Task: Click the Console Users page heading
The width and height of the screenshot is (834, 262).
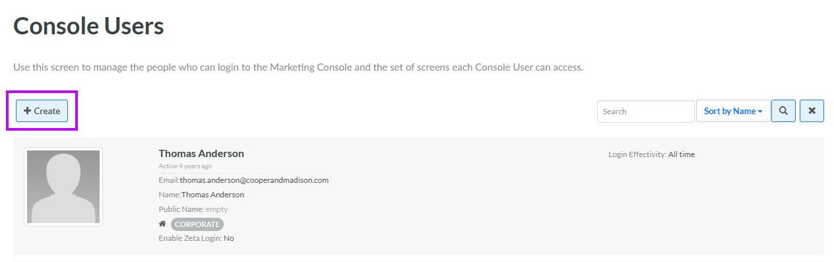Action: (x=88, y=26)
